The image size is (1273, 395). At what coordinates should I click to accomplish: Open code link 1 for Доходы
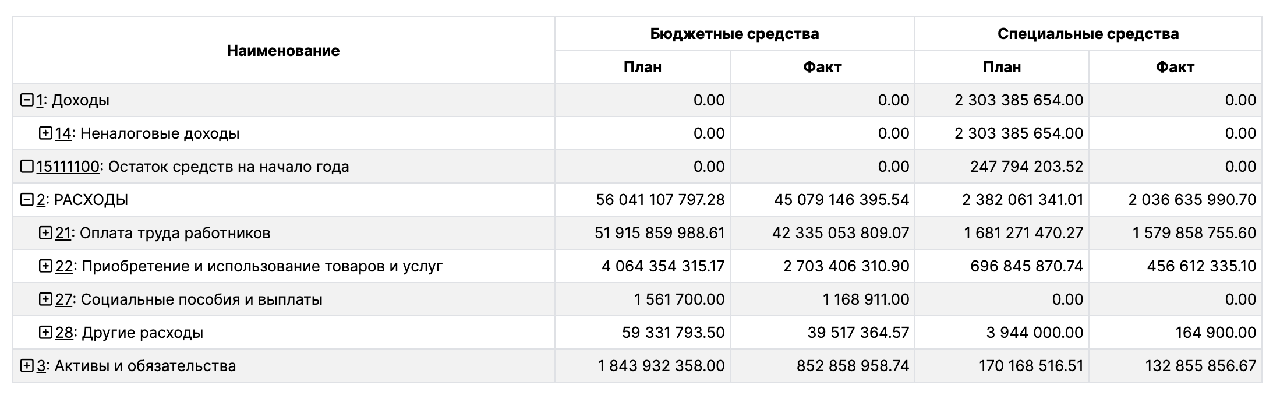click(x=40, y=100)
